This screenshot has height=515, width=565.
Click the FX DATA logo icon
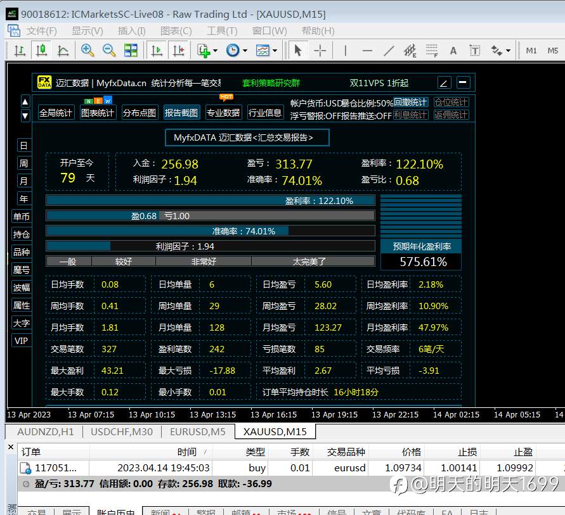click(x=44, y=82)
